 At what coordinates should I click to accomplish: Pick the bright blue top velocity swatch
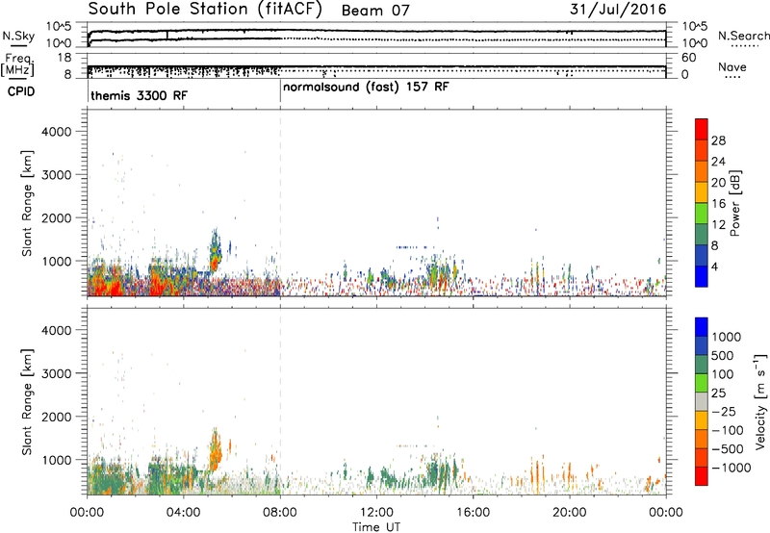(702, 327)
